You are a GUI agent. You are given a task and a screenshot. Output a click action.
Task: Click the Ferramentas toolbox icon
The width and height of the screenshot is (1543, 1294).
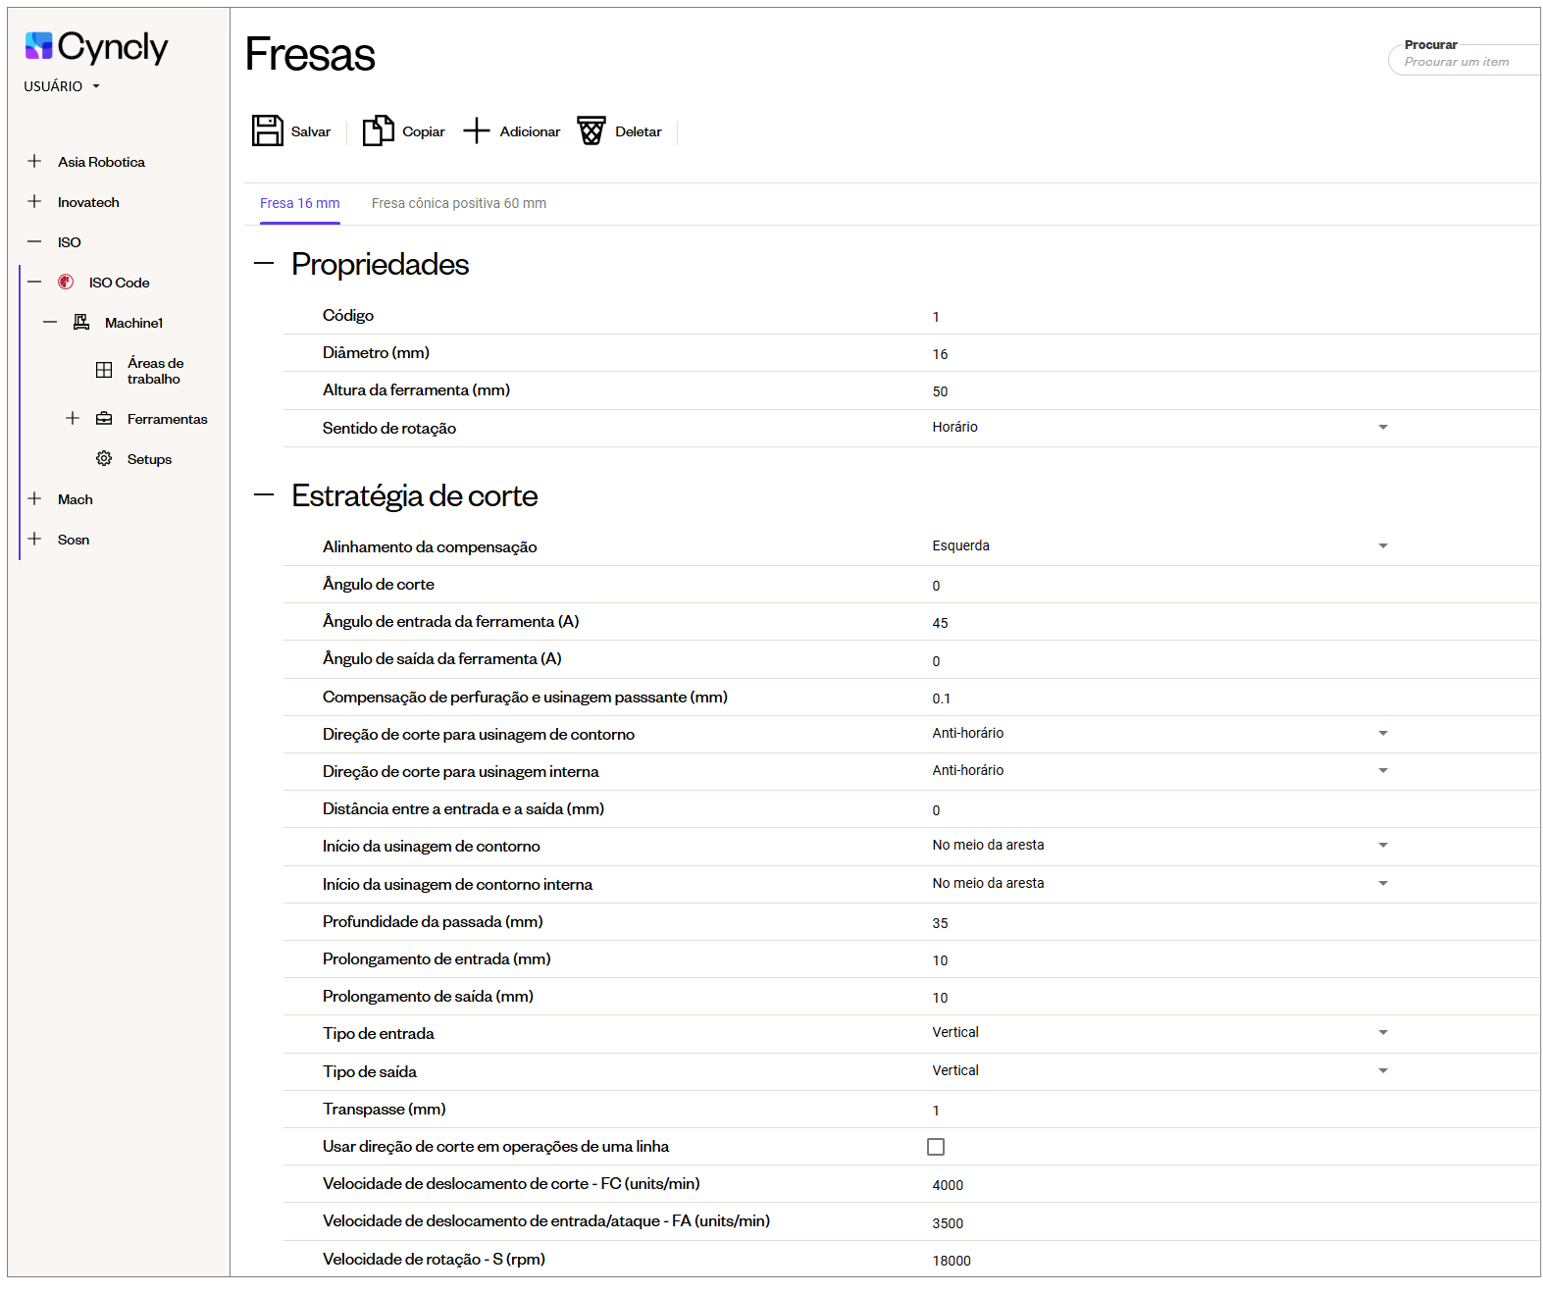point(104,419)
